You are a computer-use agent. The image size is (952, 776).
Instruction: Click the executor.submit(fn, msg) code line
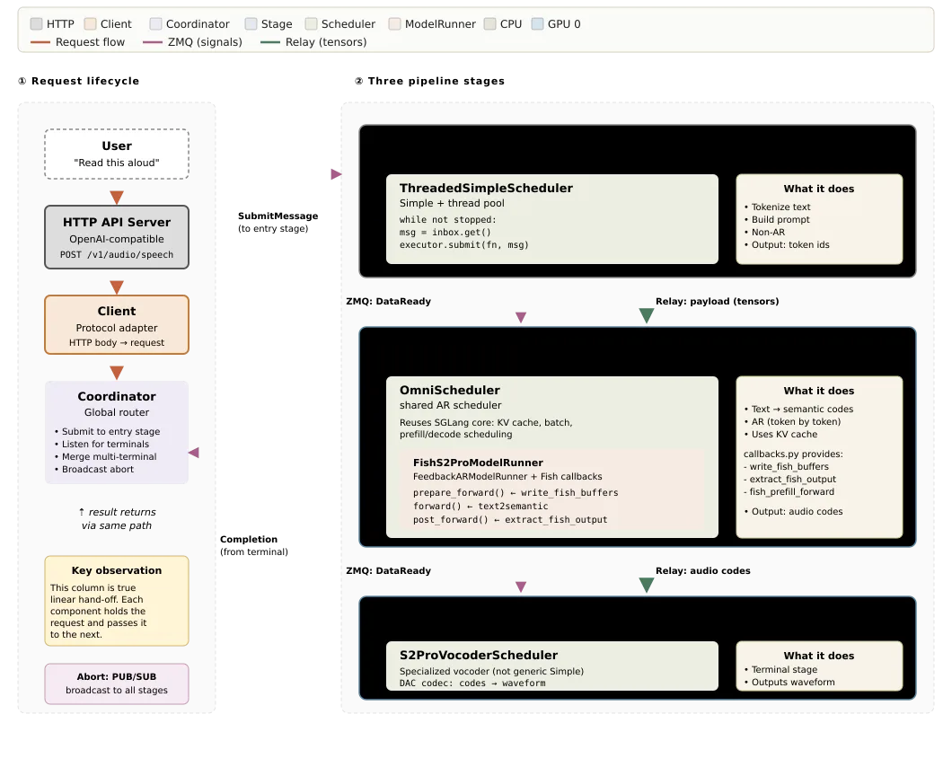click(x=463, y=244)
